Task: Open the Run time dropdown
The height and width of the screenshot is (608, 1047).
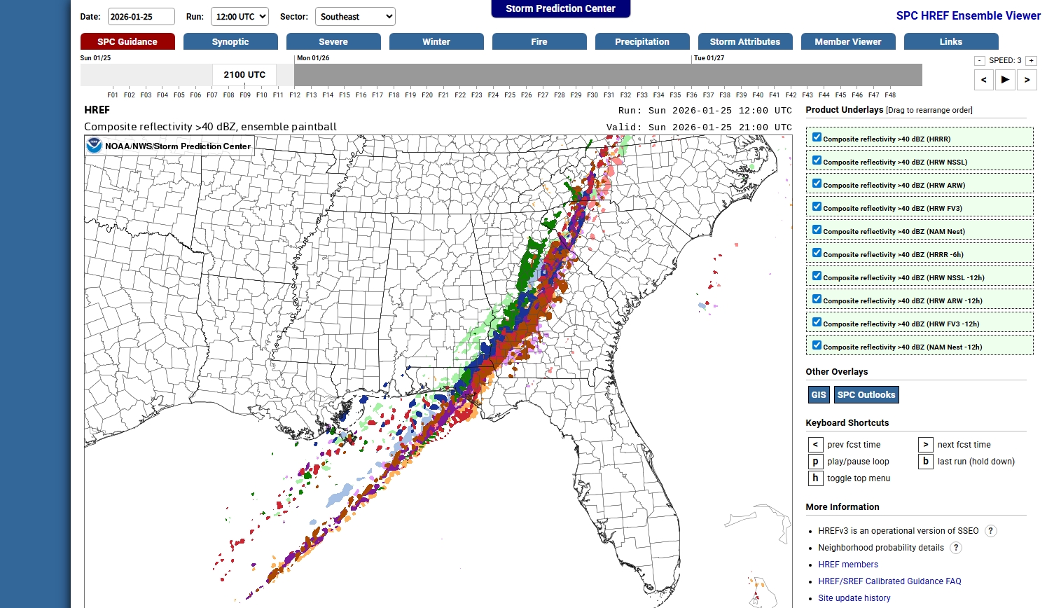Action: 240,17
